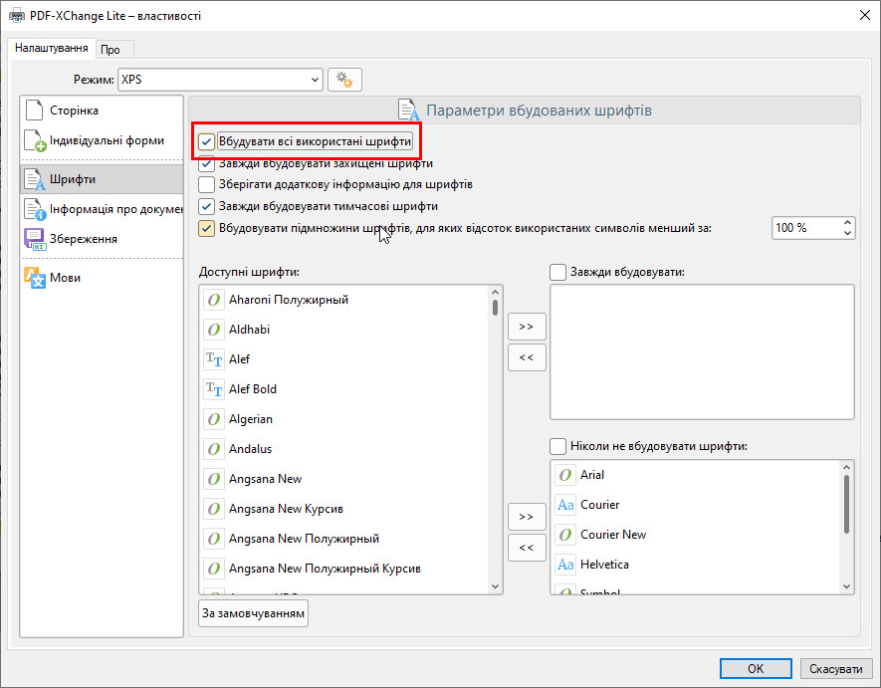Viewport: 881px width, 688px height.
Task: Select the Courier New font name
Action: click(x=613, y=535)
